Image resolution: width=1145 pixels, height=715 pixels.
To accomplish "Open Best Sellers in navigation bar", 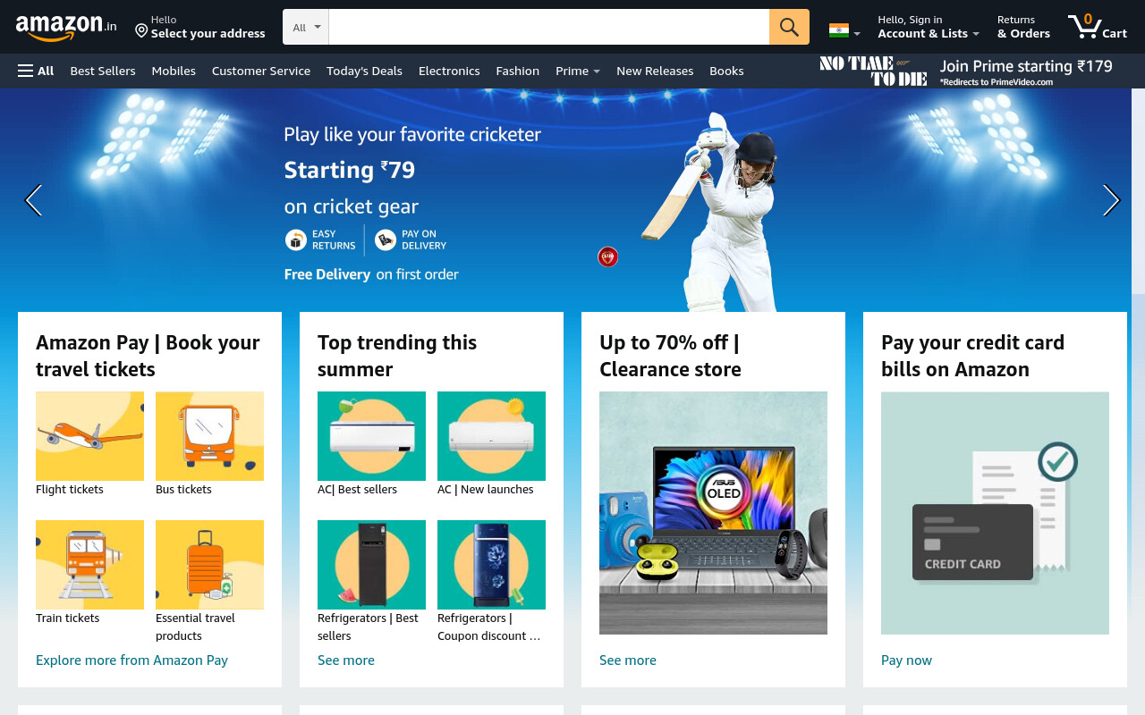I will 103,71.
